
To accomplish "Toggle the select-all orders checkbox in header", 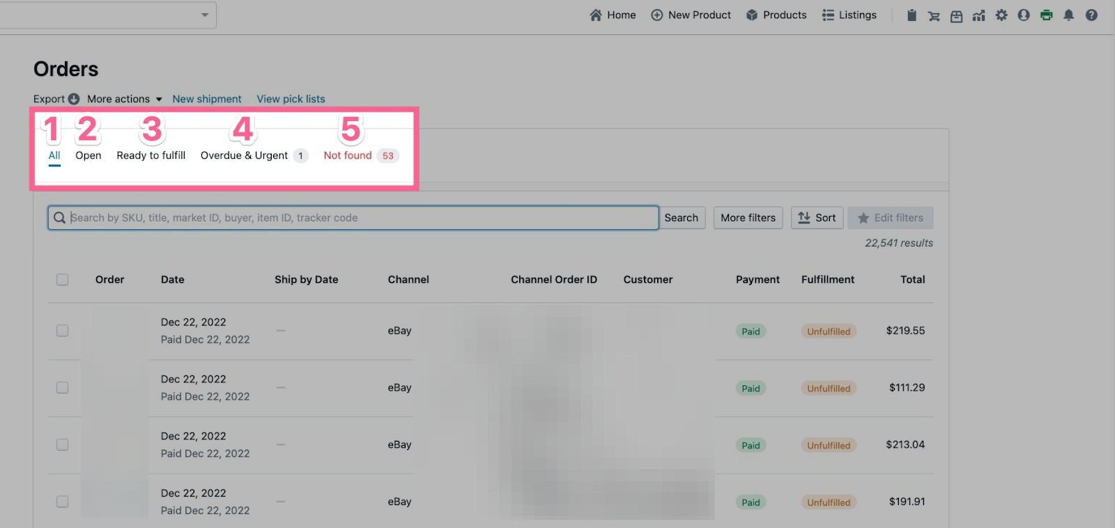I will (x=63, y=279).
